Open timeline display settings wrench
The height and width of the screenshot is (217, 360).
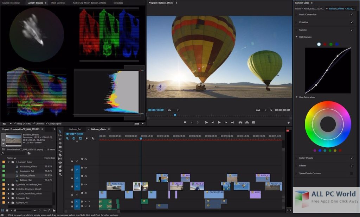click(93, 139)
